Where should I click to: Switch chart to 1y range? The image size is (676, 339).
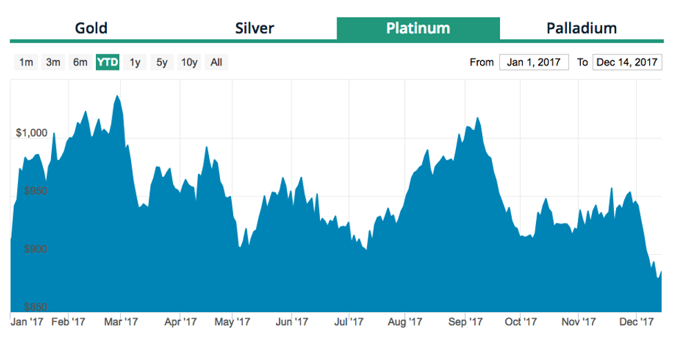pos(135,62)
